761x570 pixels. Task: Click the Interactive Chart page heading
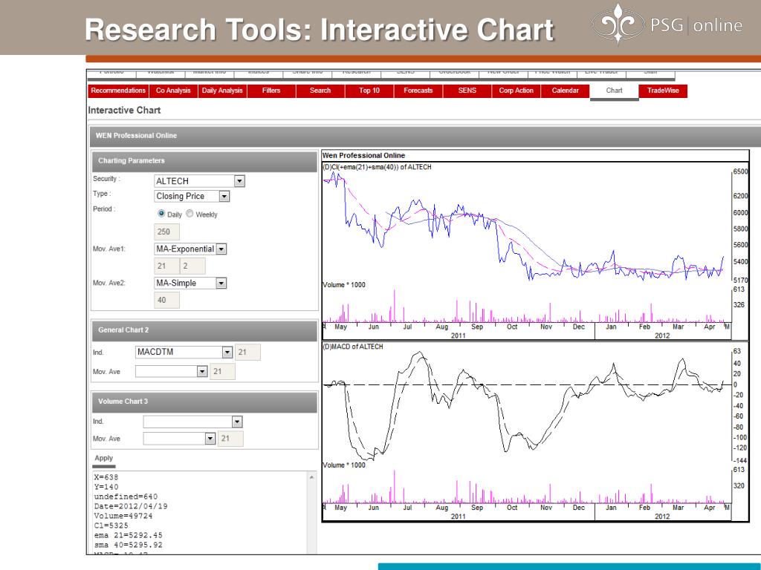coord(124,111)
